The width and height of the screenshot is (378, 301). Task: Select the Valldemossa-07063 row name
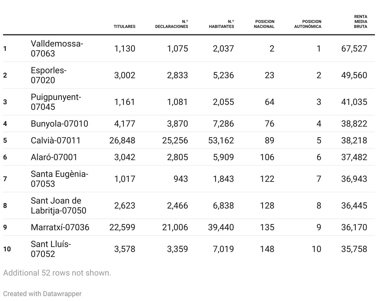[57, 48]
